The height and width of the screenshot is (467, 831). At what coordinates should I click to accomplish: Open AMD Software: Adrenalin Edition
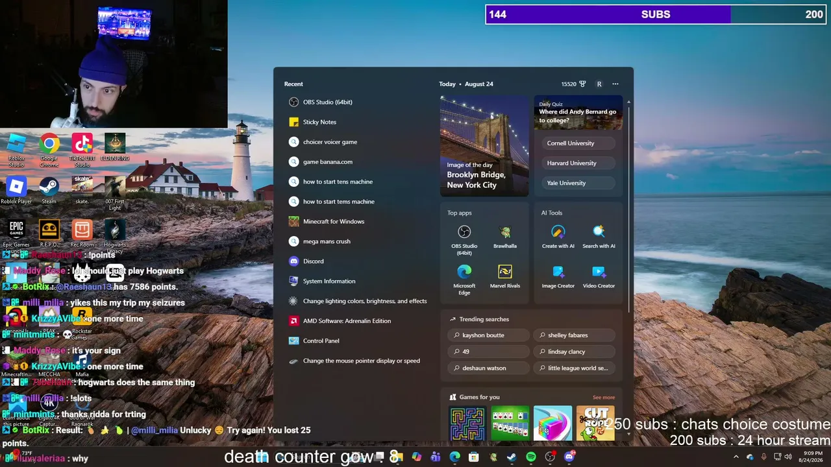[x=340, y=320]
